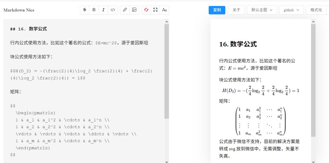Apply strikethrough formatting

tap(85, 10)
